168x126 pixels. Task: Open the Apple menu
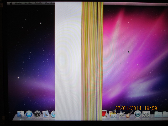pos(11,3)
